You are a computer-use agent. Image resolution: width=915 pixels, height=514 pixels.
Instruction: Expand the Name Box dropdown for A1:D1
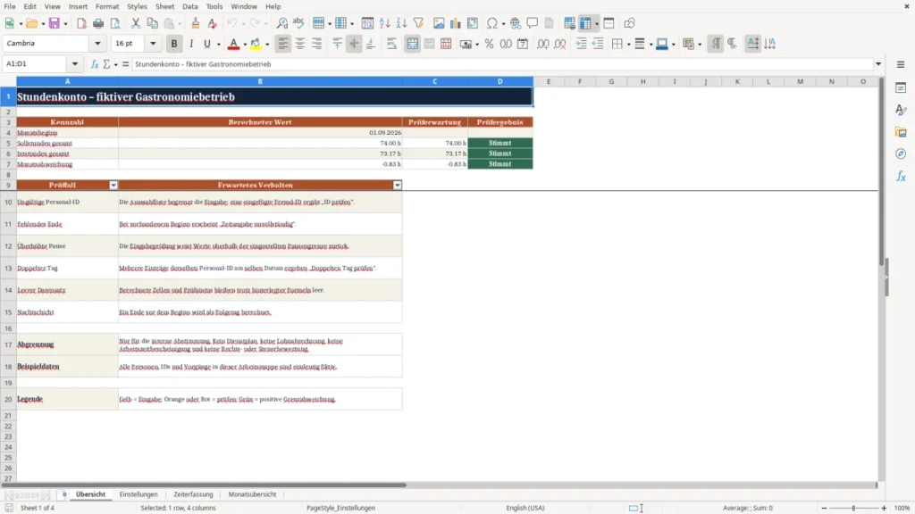click(x=75, y=64)
